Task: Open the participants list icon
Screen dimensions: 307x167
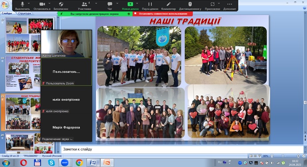Action: [84, 4]
